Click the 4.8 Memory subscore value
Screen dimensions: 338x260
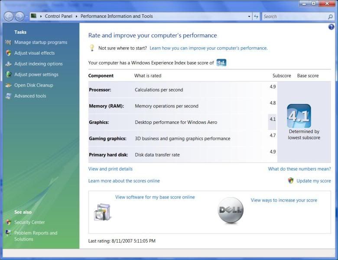tap(273, 103)
